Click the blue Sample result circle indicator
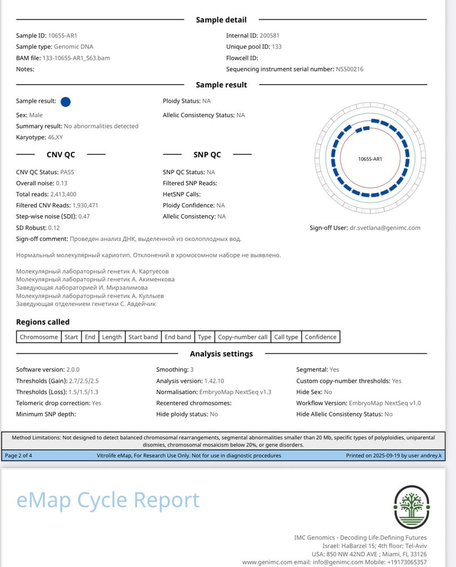This screenshot has width=456, height=567. 65,102
